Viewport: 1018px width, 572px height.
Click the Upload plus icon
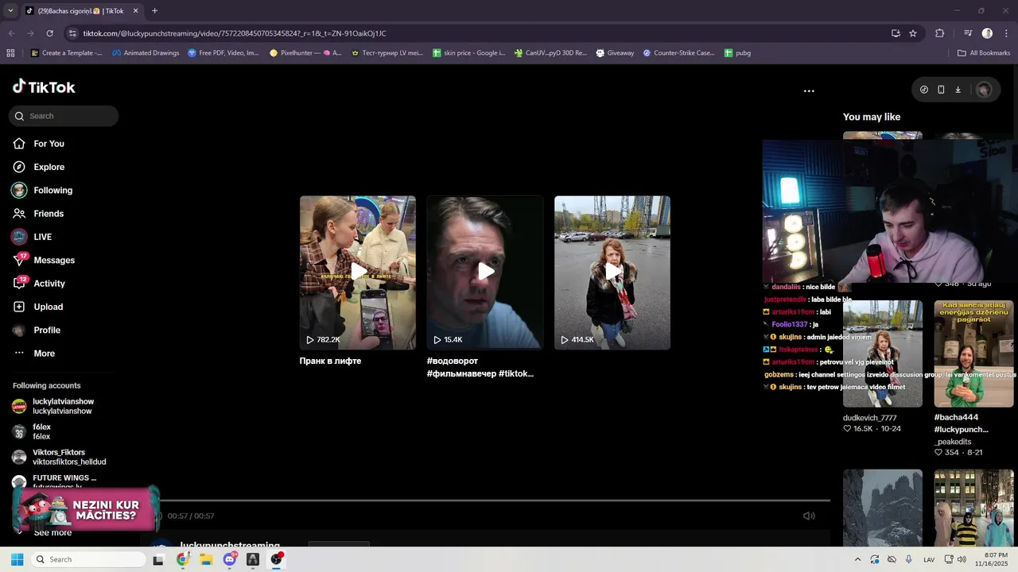point(19,307)
